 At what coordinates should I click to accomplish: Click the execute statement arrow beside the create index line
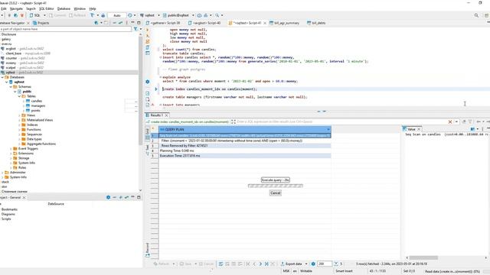coord(156,89)
